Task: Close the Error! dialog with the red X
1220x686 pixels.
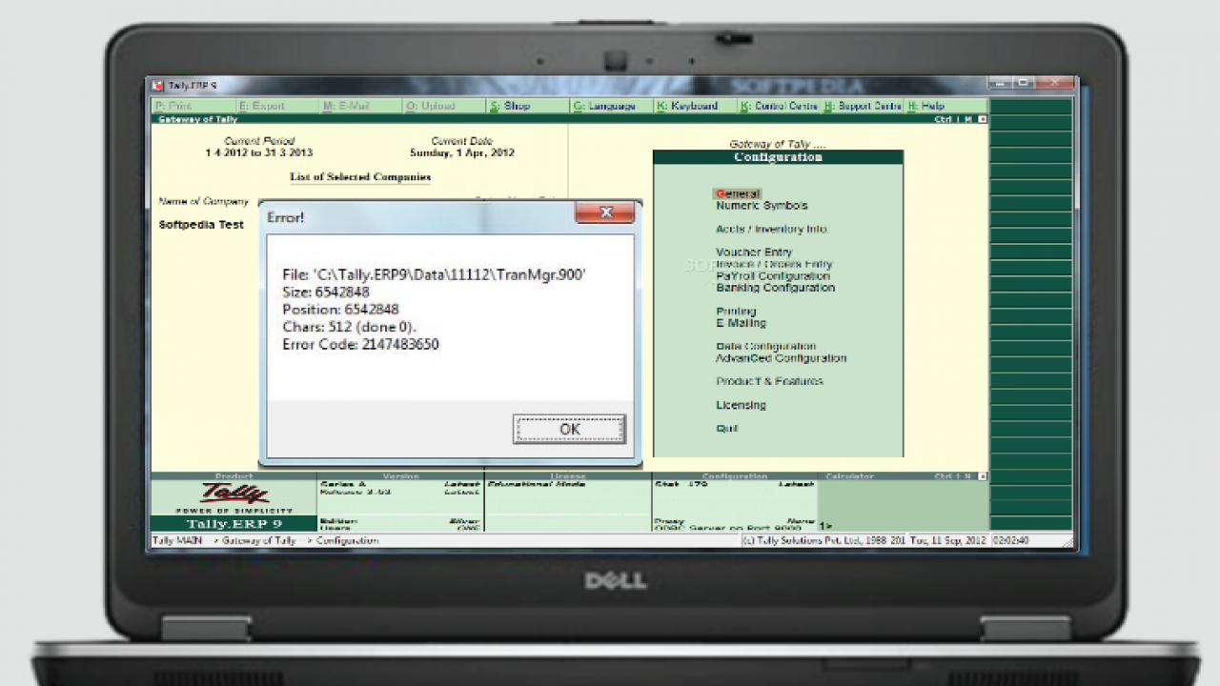Action: click(605, 212)
